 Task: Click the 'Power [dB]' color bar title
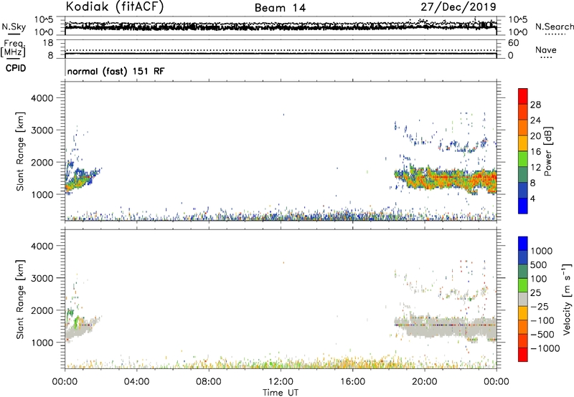point(548,151)
